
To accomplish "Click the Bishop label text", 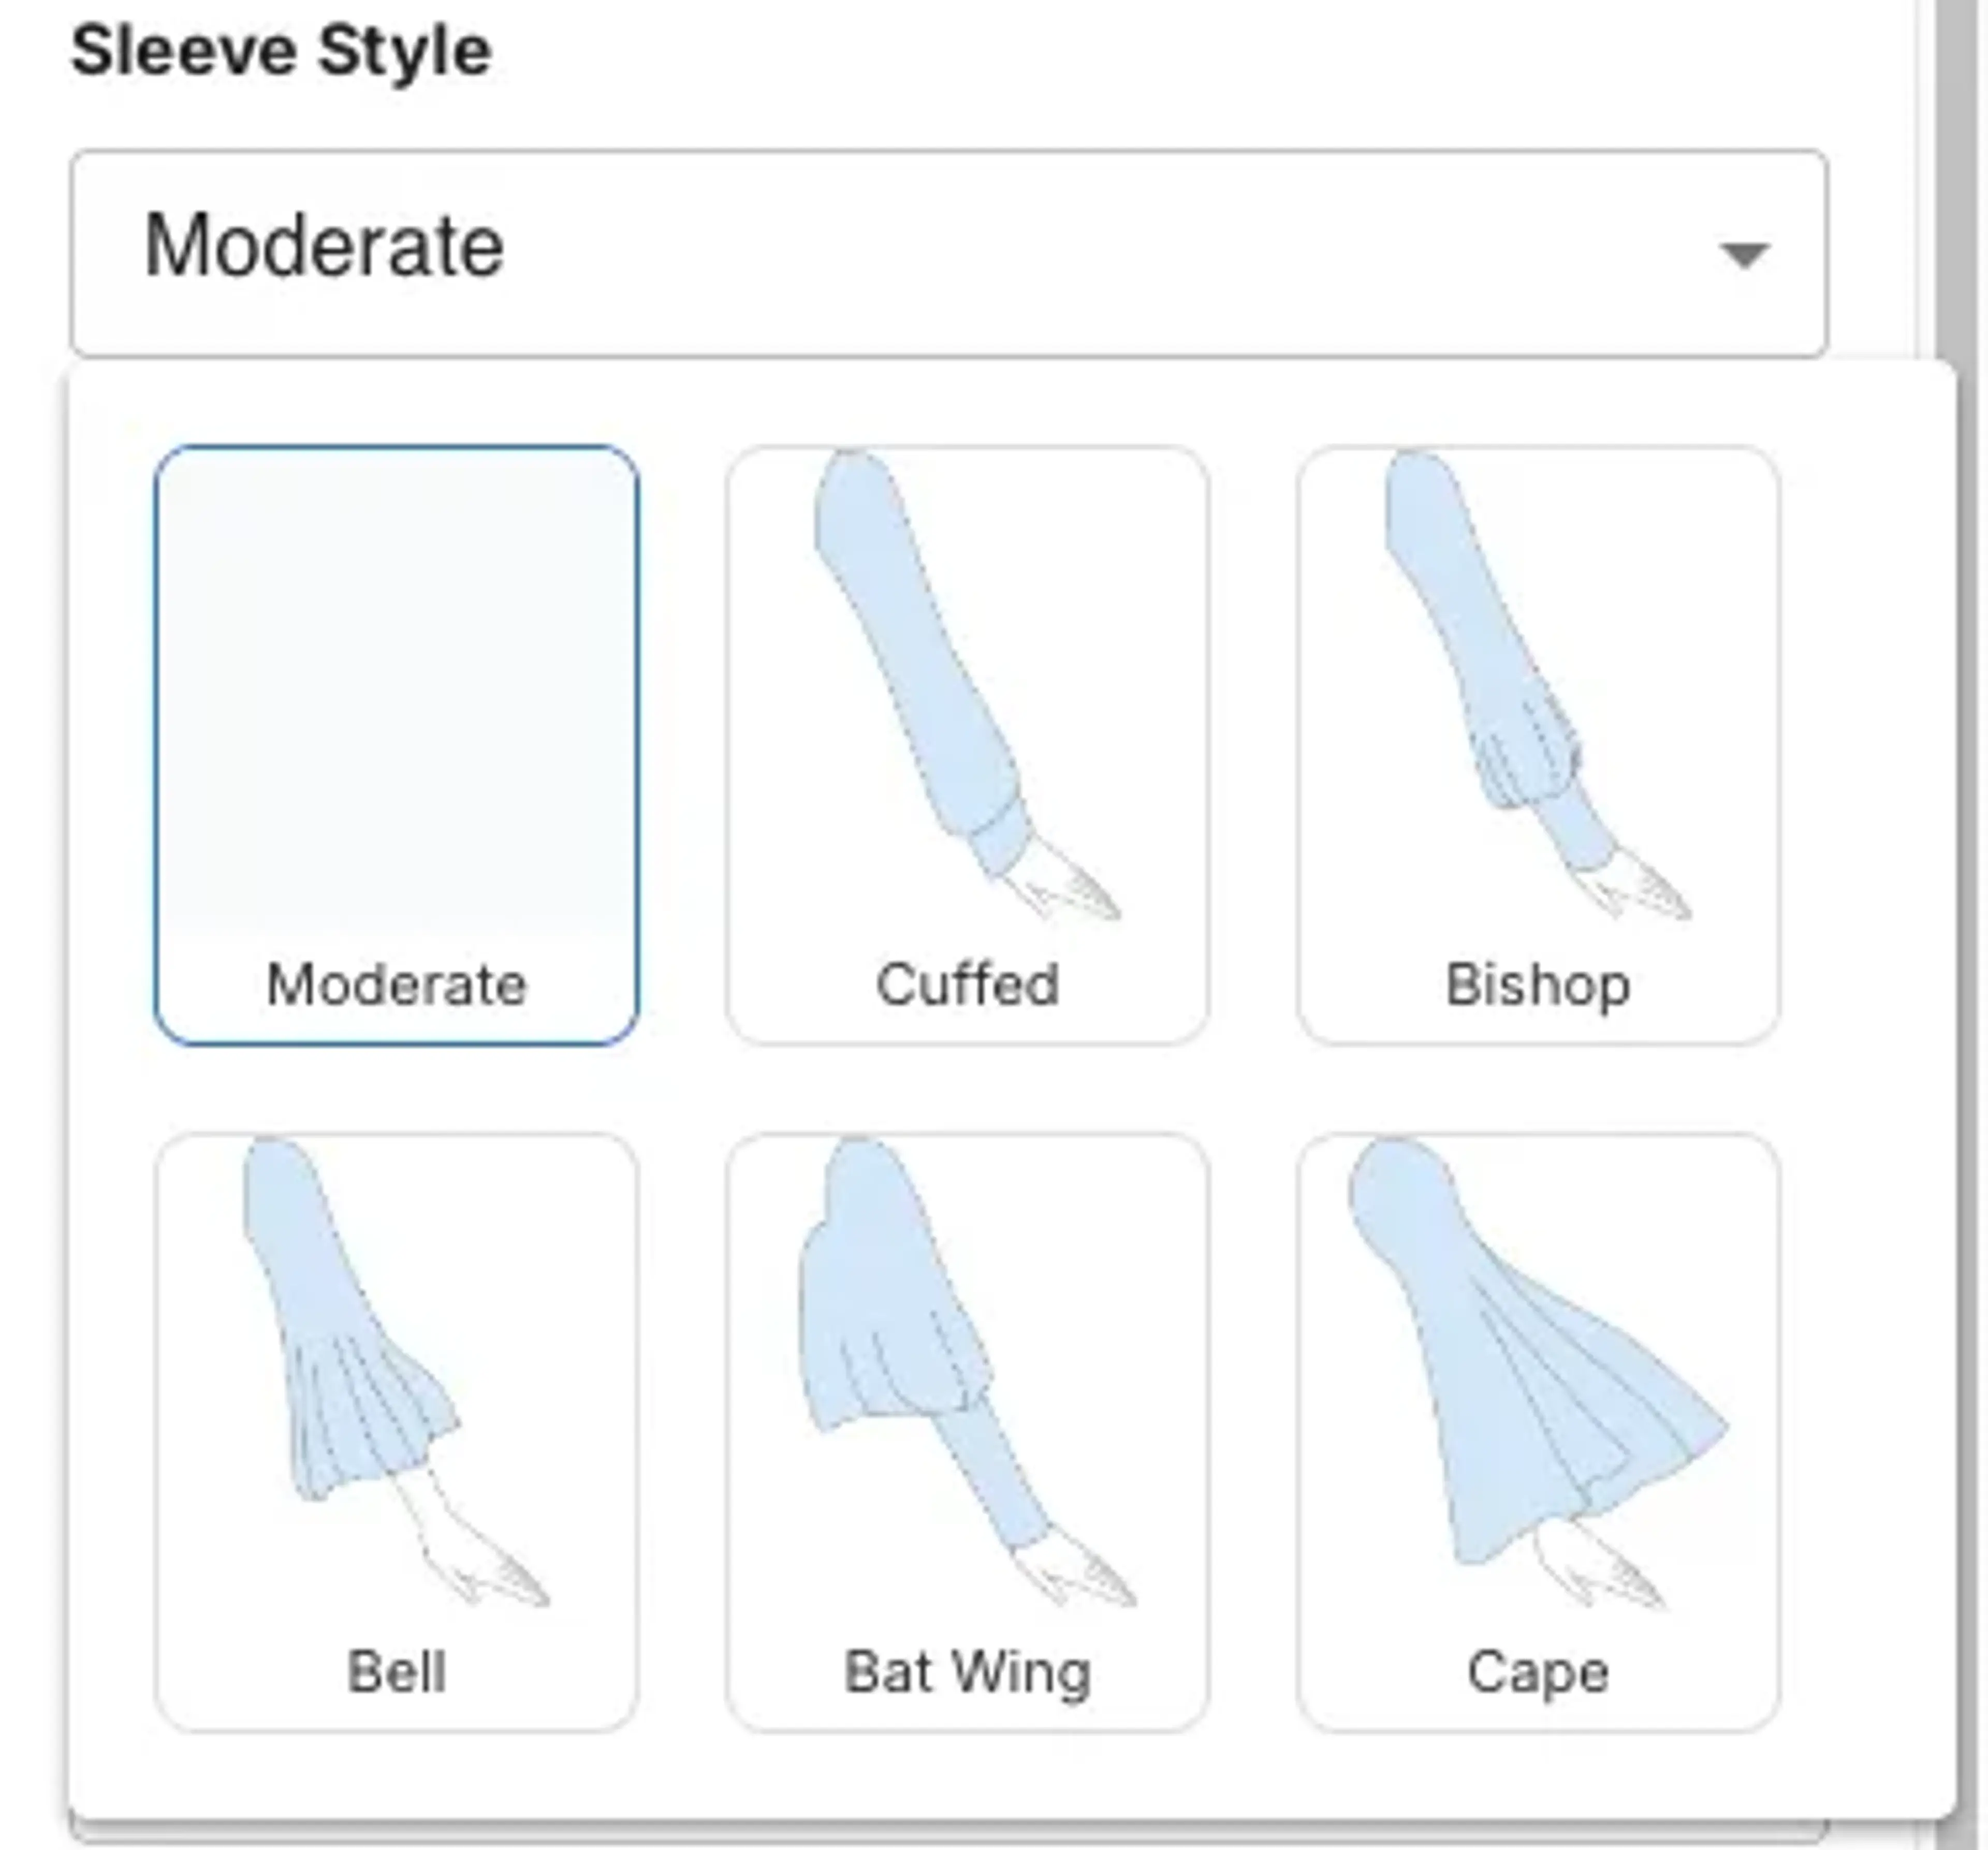I will (1537, 985).
